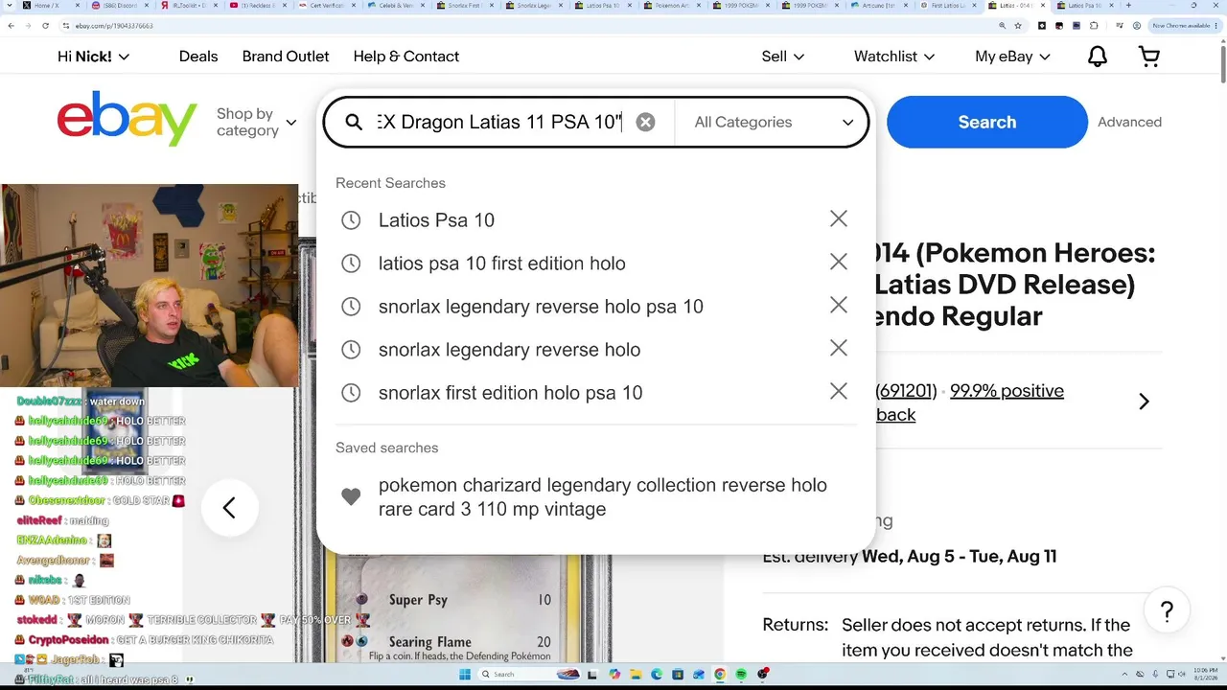The image size is (1227, 690).
Task: Click the streamer webcam video overlay
Action: point(150,285)
